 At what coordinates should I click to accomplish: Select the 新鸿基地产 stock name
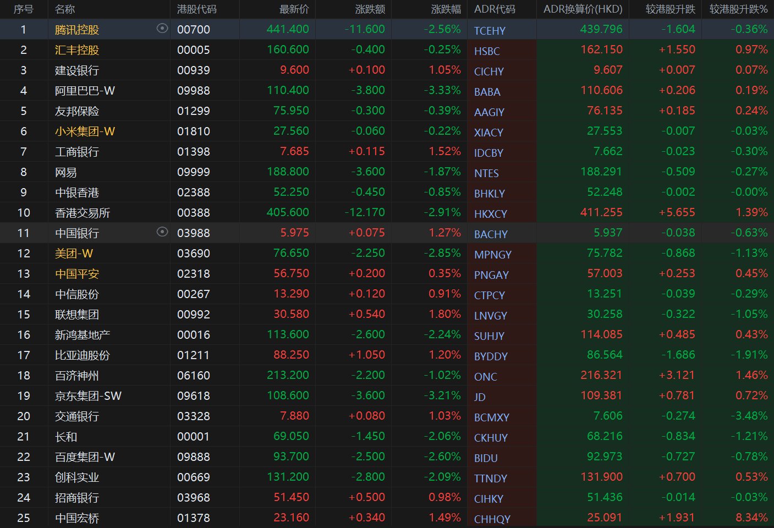[83, 335]
